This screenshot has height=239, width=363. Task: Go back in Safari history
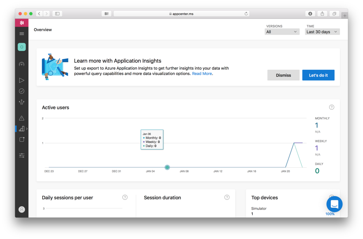point(39,14)
